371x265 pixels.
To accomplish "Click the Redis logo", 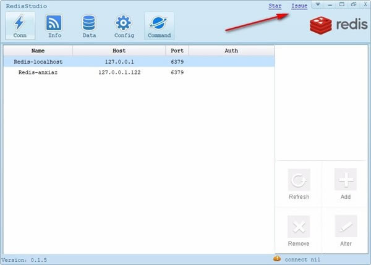I will 339,25.
